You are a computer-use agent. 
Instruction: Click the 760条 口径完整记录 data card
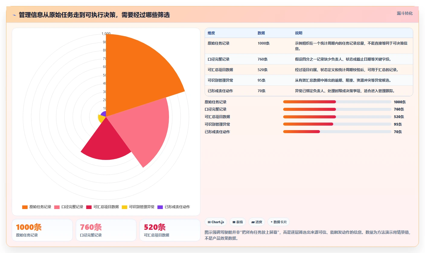point(106,230)
